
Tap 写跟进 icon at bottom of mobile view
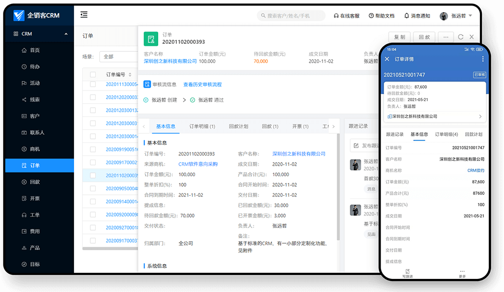tap(407, 272)
